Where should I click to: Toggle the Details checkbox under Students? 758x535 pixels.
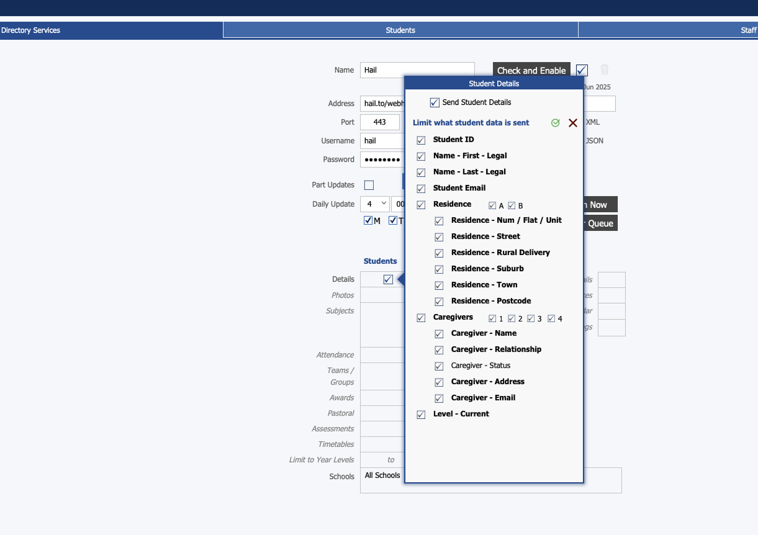click(x=388, y=280)
